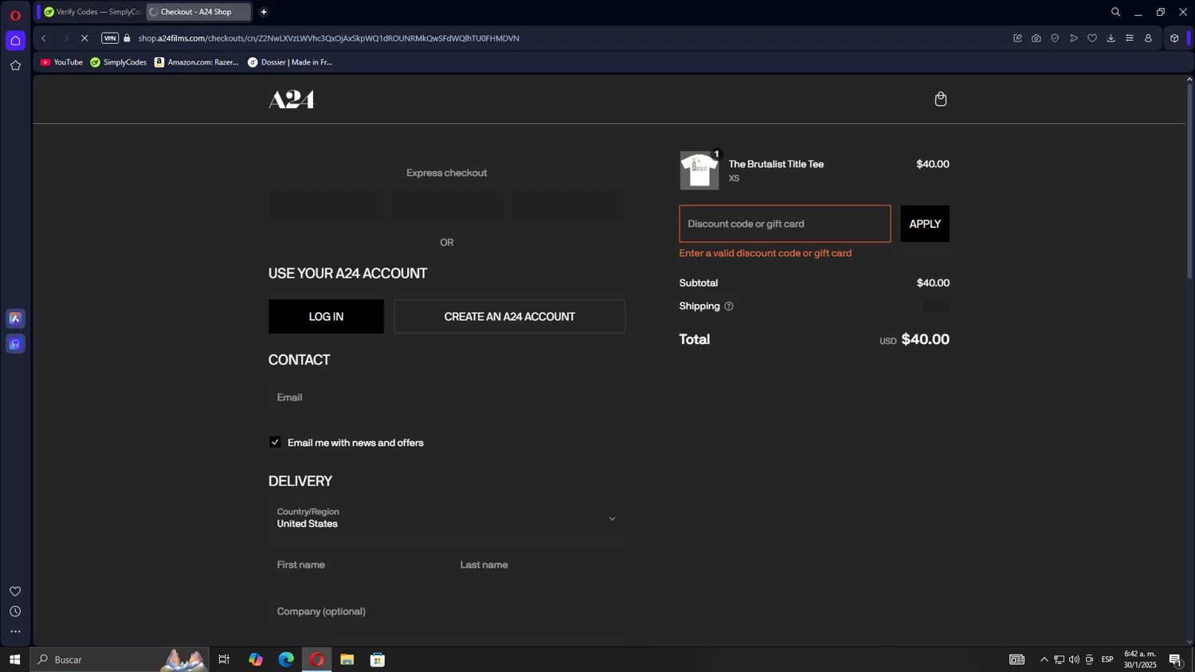Open Microsoft Store from taskbar

pyautogui.click(x=378, y=659)
